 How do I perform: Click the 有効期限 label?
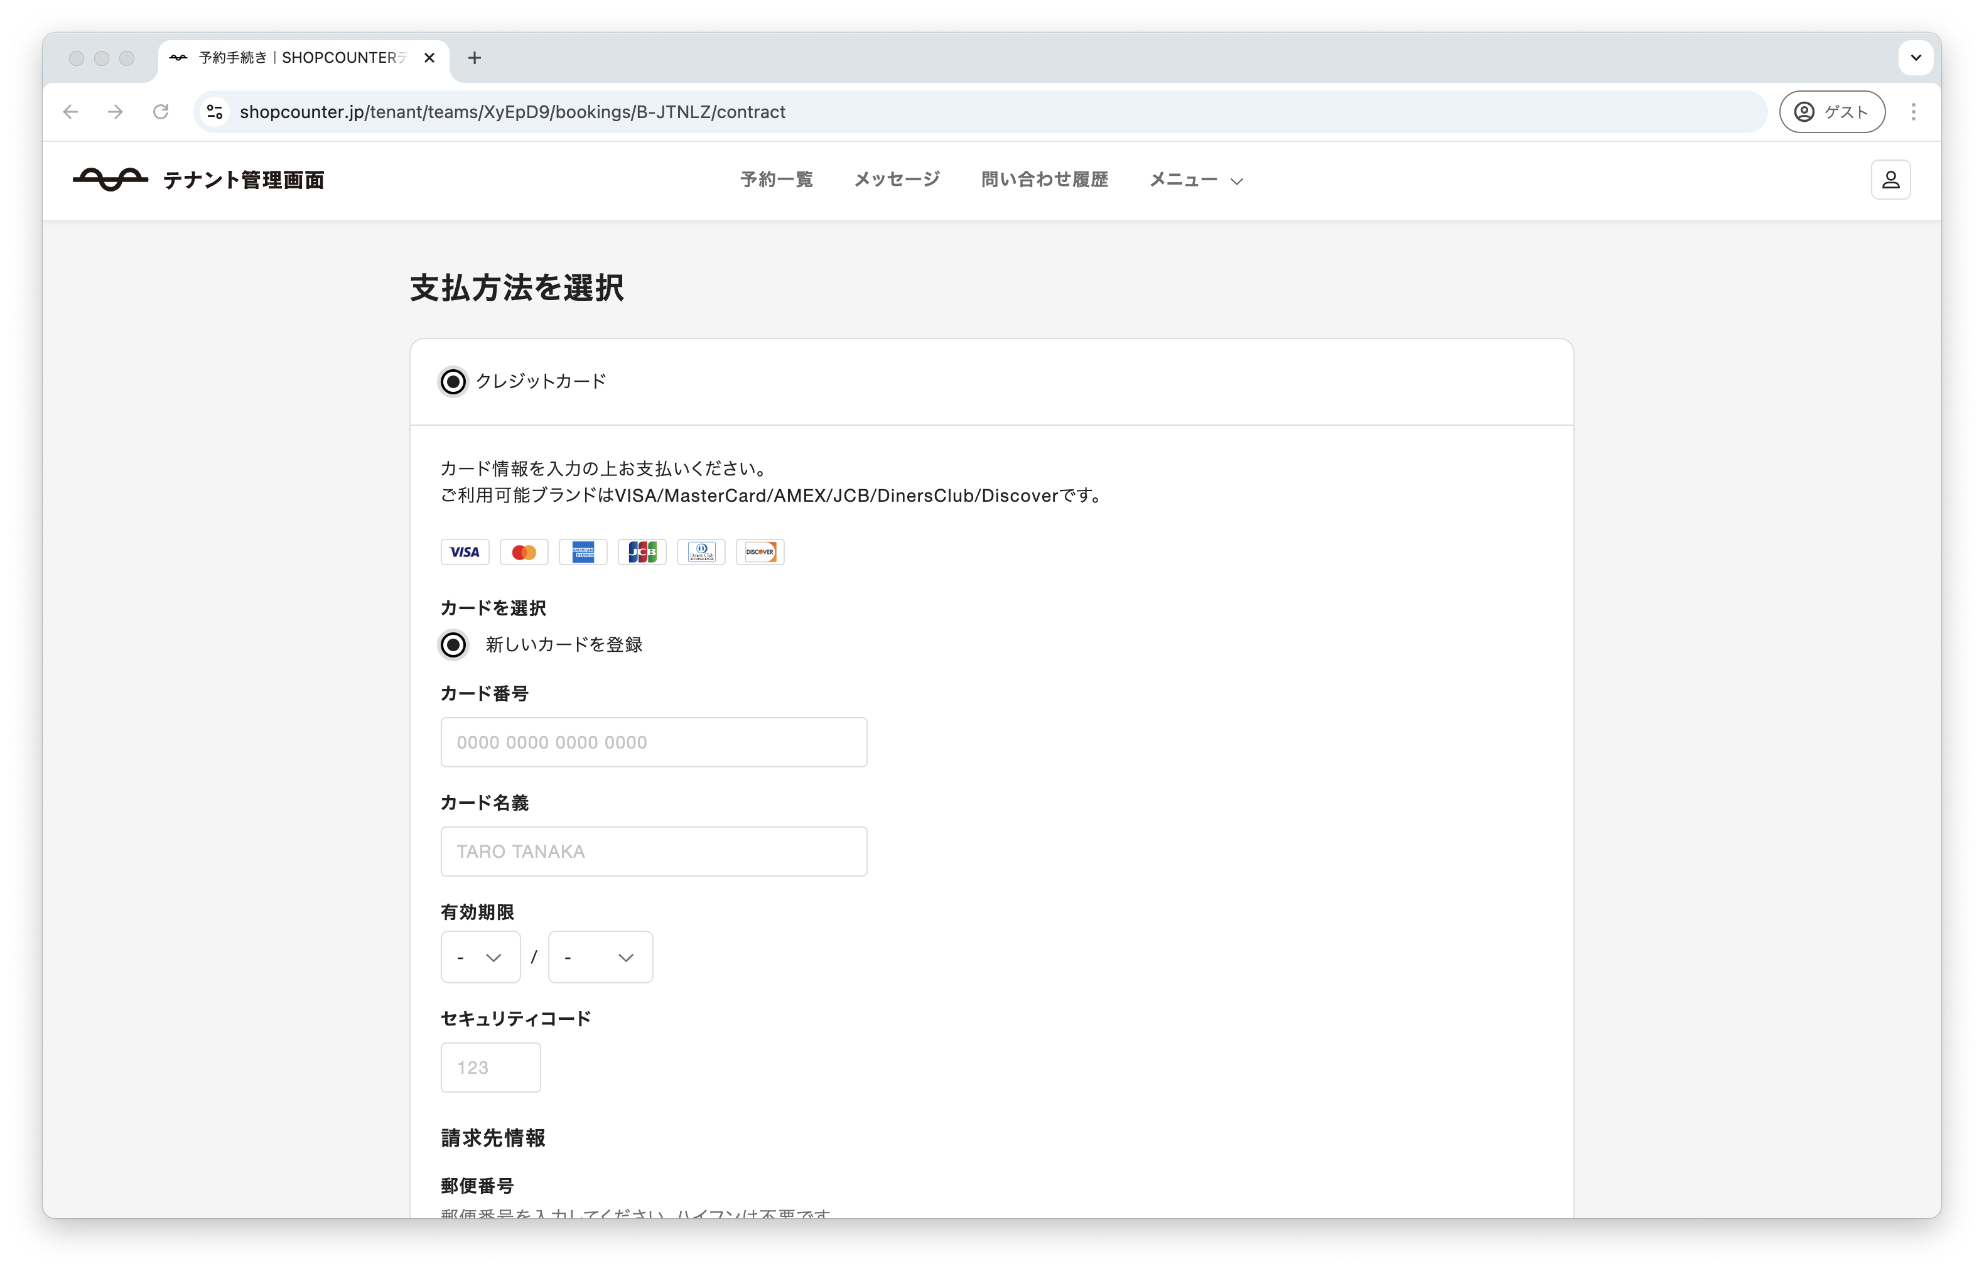(477, 912)
